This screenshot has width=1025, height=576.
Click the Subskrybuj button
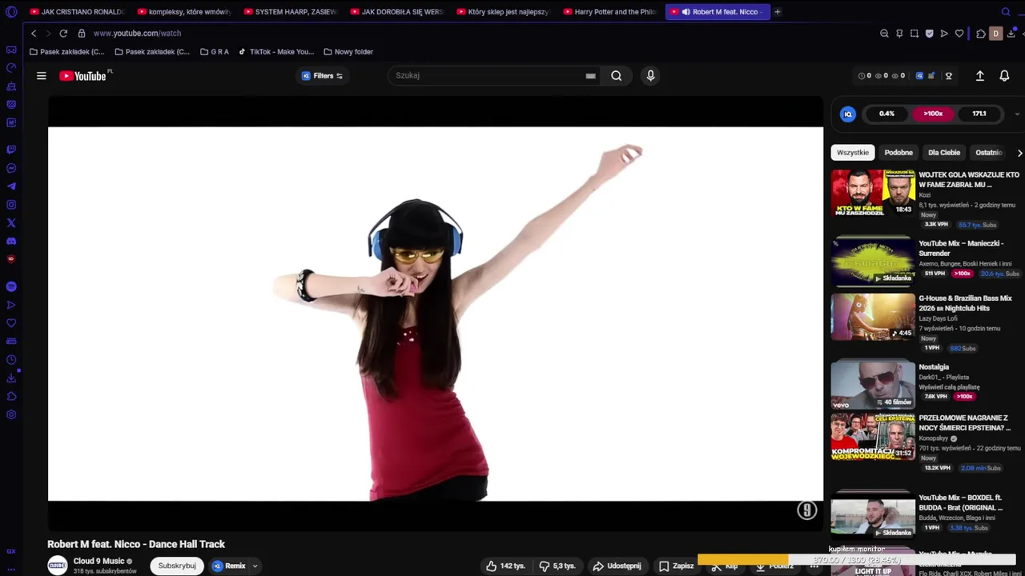[177, 566]
